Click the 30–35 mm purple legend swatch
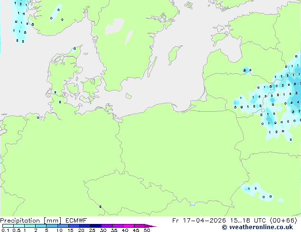The image size is (301, 232). click(106, 226)
